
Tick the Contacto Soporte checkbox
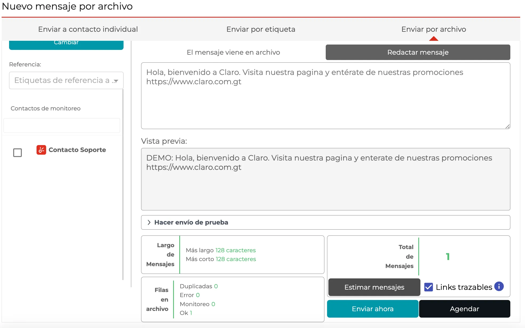point(18,153)
